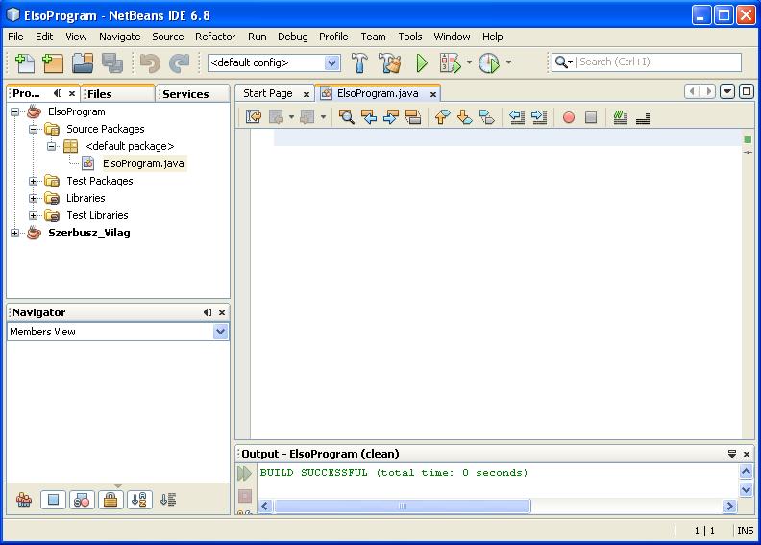Image resolution: width=761 pixels, height=545 pixels.
Task: Switch to the Services tab
Action: coord(185,94)
